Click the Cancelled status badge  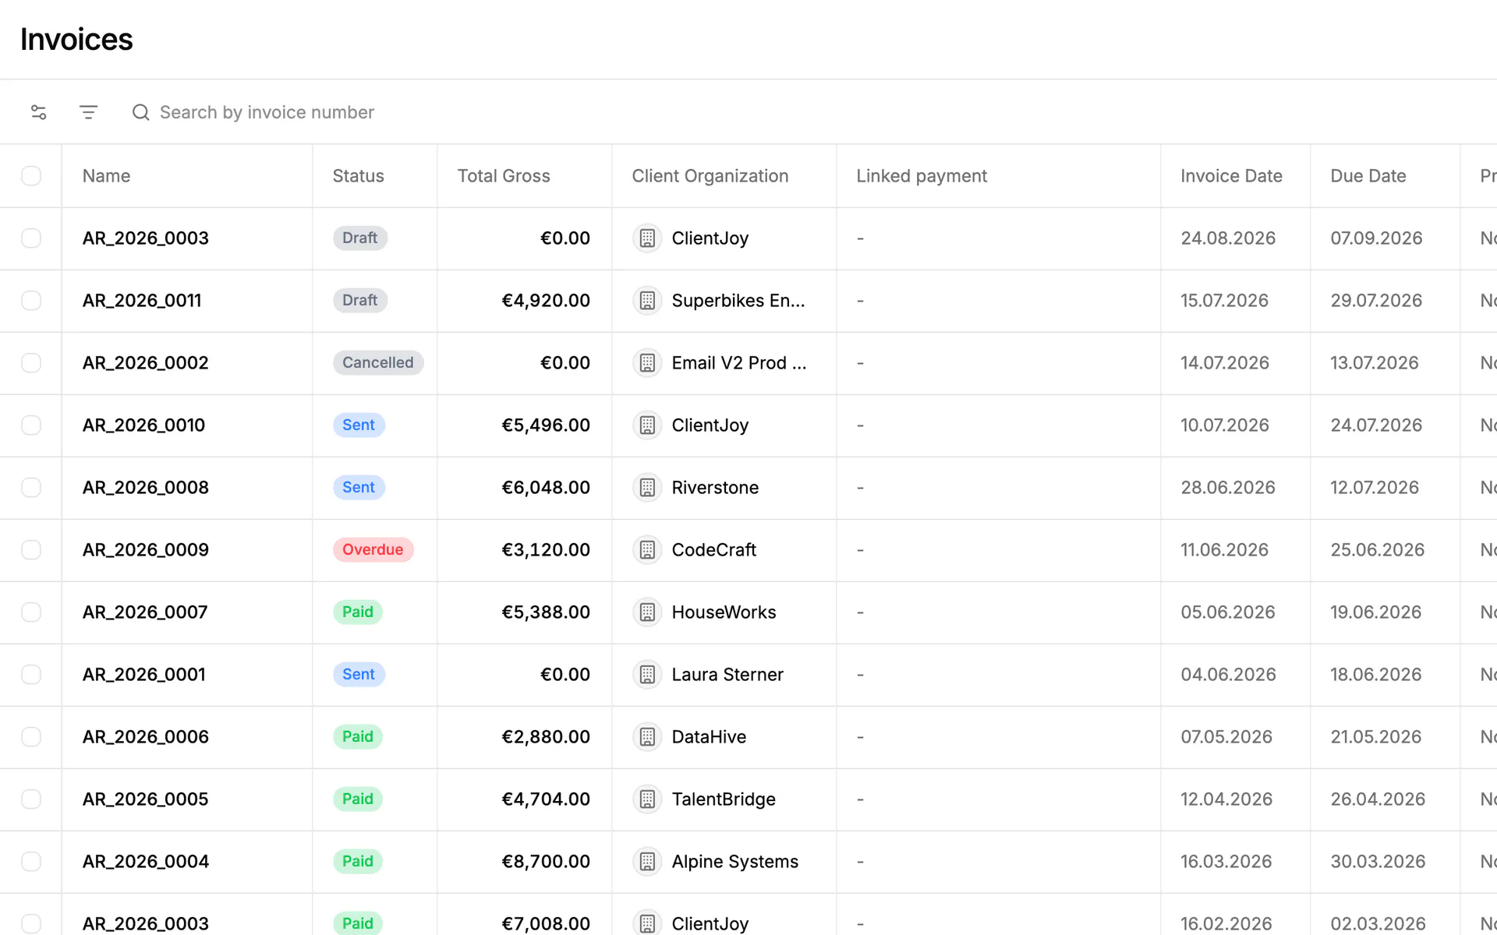click(378, 363)
